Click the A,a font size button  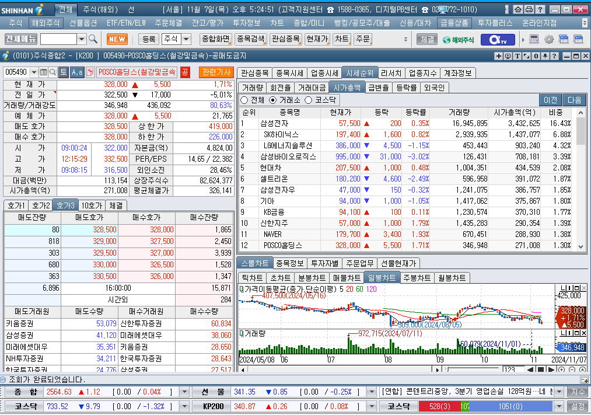pos(77,72)
